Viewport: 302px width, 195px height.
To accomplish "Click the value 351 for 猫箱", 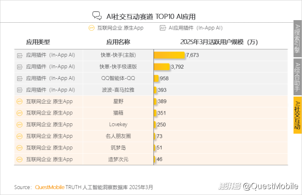I will click(x=162, y=113).
